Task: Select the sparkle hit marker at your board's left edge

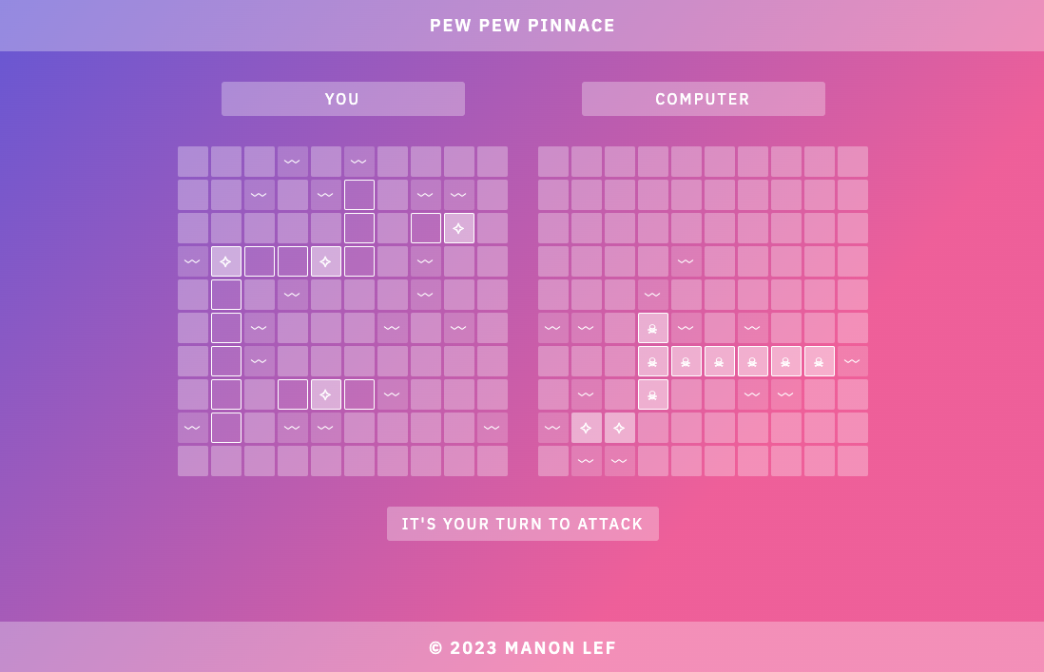Action: pos(226,260)
